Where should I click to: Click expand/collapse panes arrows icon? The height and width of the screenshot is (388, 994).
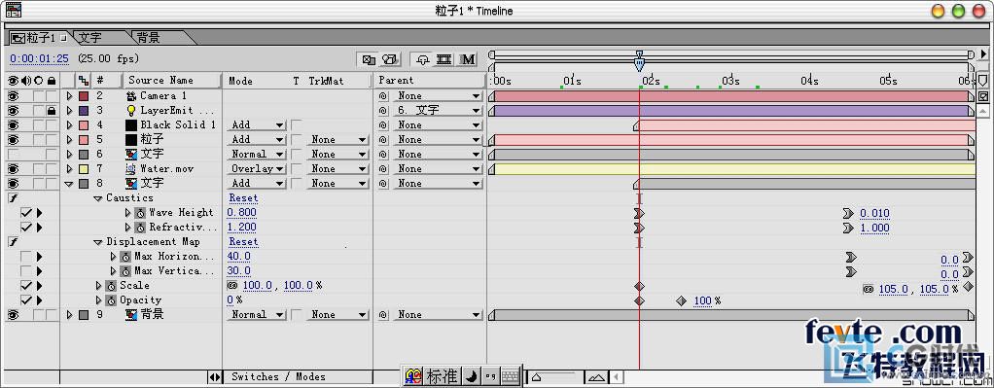click(215, 377)
